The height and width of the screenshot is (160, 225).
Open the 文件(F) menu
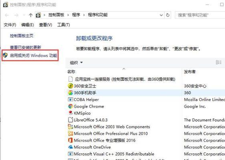(10, 25)
